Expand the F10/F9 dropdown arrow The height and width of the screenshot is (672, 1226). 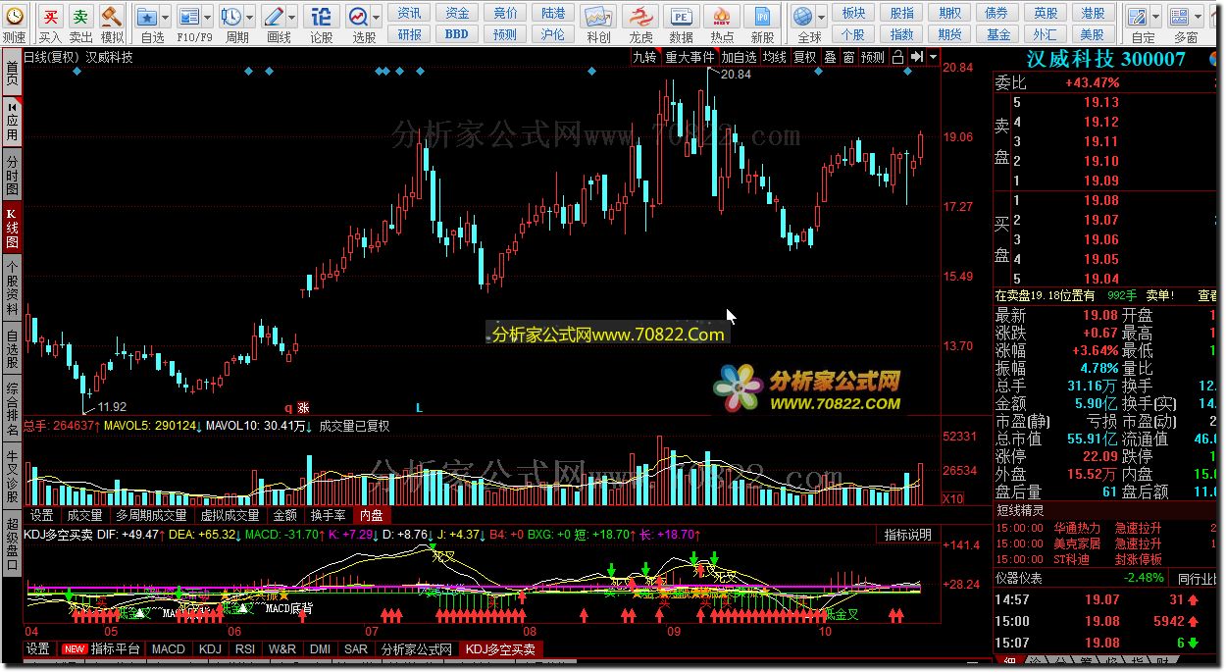(x=207, y=17)
